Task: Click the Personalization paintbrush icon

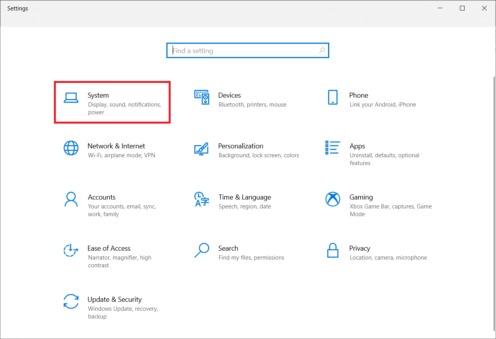Action: click(202, 148)
